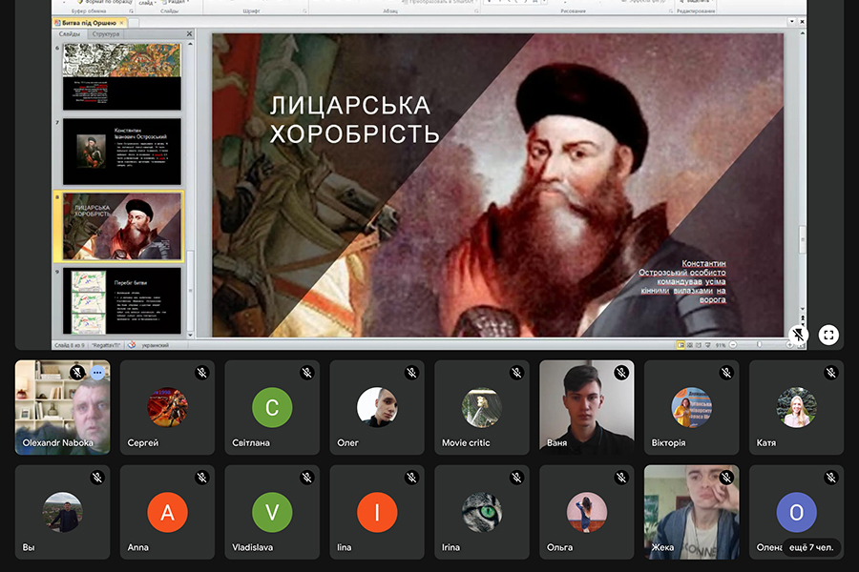Click the украинский language indicator
The width and height of the screenshot is (859, 572).
(155, 345)
